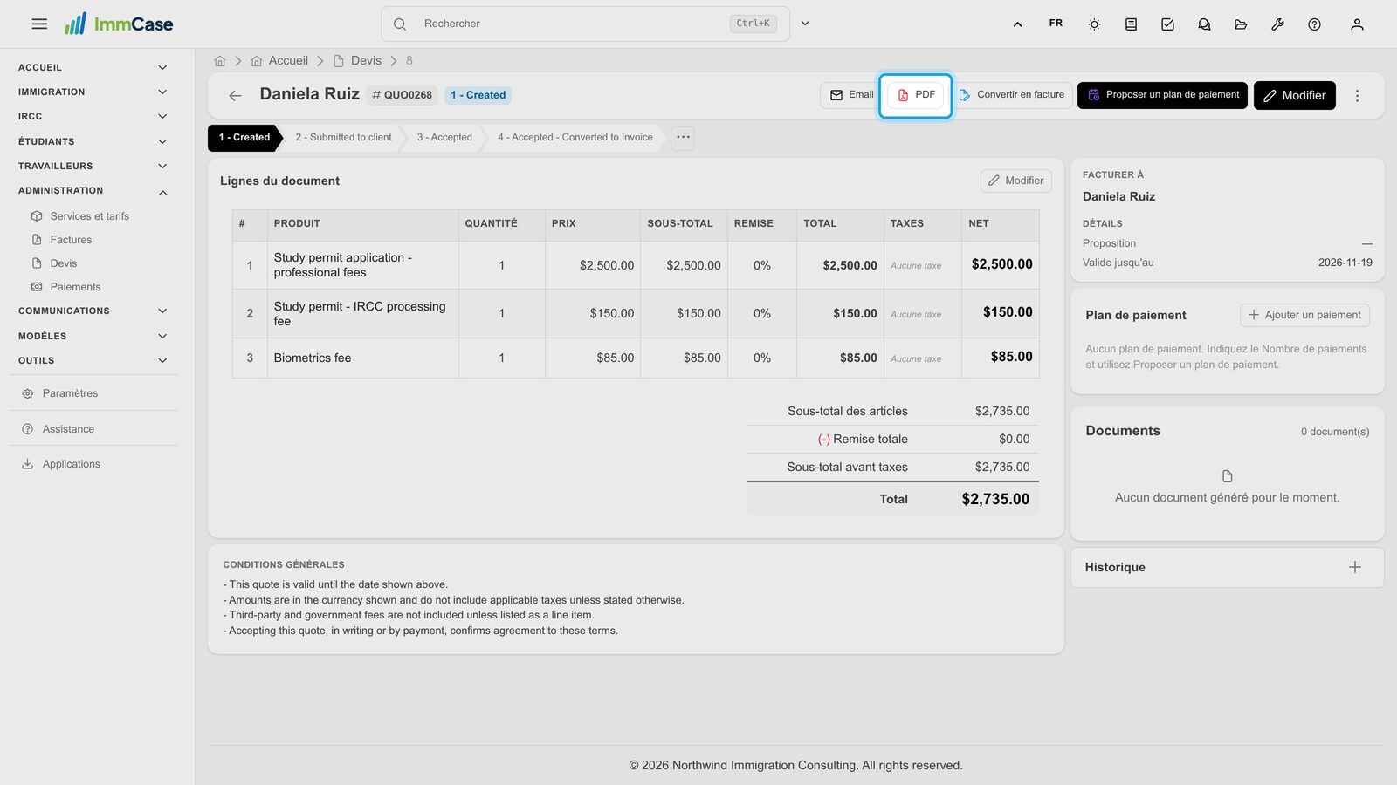The height and width of the screenshot is (785, 1397).
Task: Send the quote via Email button
Action: (851, 95)
